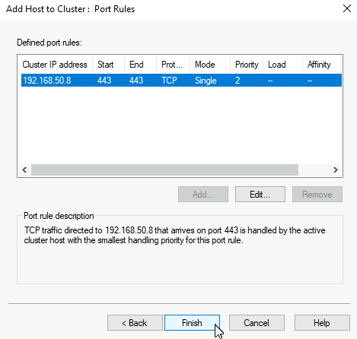Screen dimensions: 357x339
Task: Close the Port Rules dialog window
Action: pos(347,8)
